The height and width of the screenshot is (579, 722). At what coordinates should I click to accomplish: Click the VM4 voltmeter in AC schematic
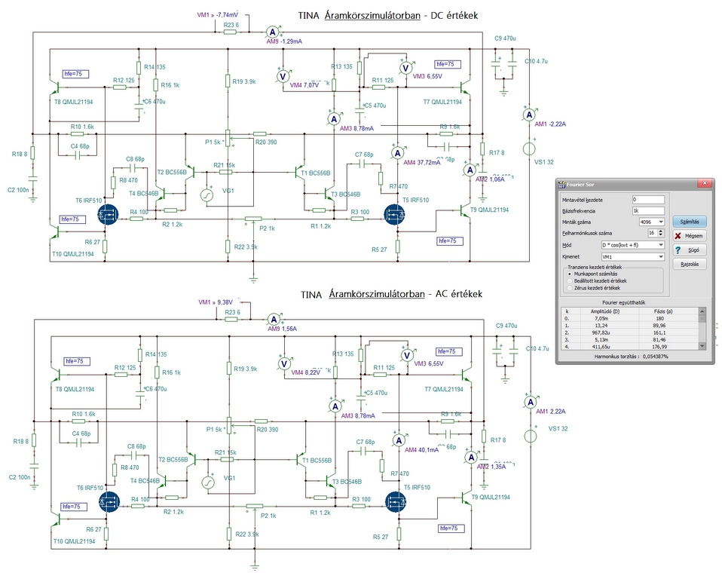(284, 364)
